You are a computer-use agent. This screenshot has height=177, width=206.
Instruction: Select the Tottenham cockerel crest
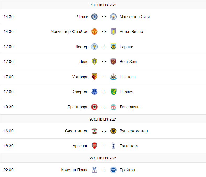[x=113, y=146]
